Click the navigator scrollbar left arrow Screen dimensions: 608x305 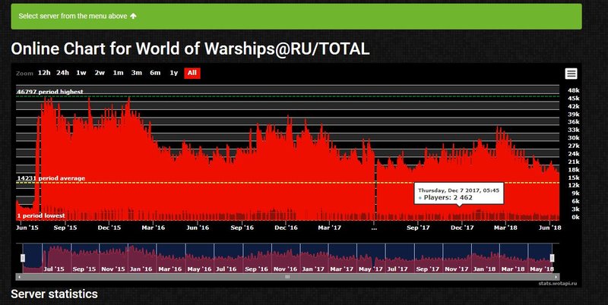pyautogui.click(x=19, y=277)
